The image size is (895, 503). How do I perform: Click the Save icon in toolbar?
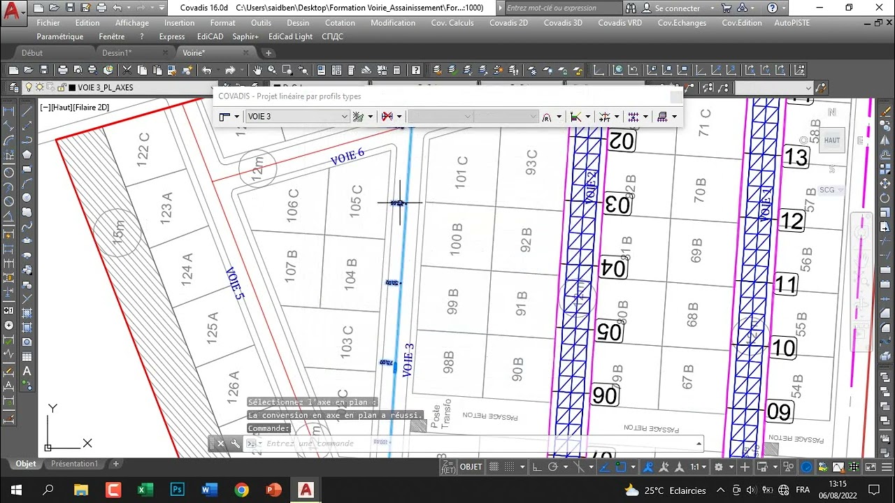click(43, 70)
